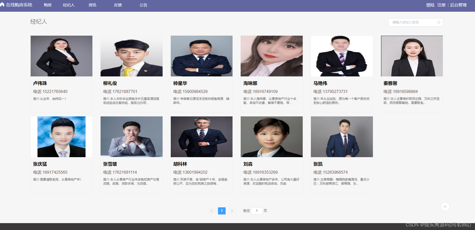The image size is (475, 230).
Task: Open 海咪娜's agent photo
Action: pos(272,56)
